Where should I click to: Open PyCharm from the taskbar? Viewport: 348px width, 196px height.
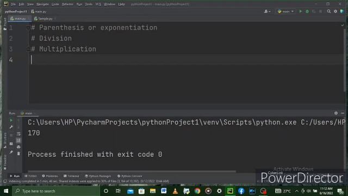tap(230, 191)
